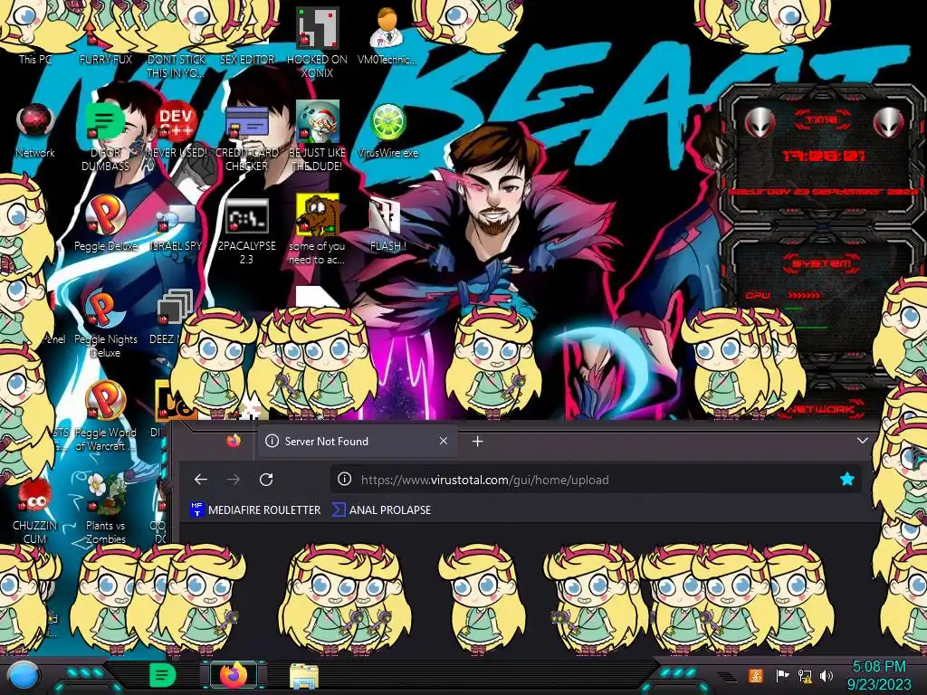Open the HOOKED ON XONIX desktop icon

318,42
